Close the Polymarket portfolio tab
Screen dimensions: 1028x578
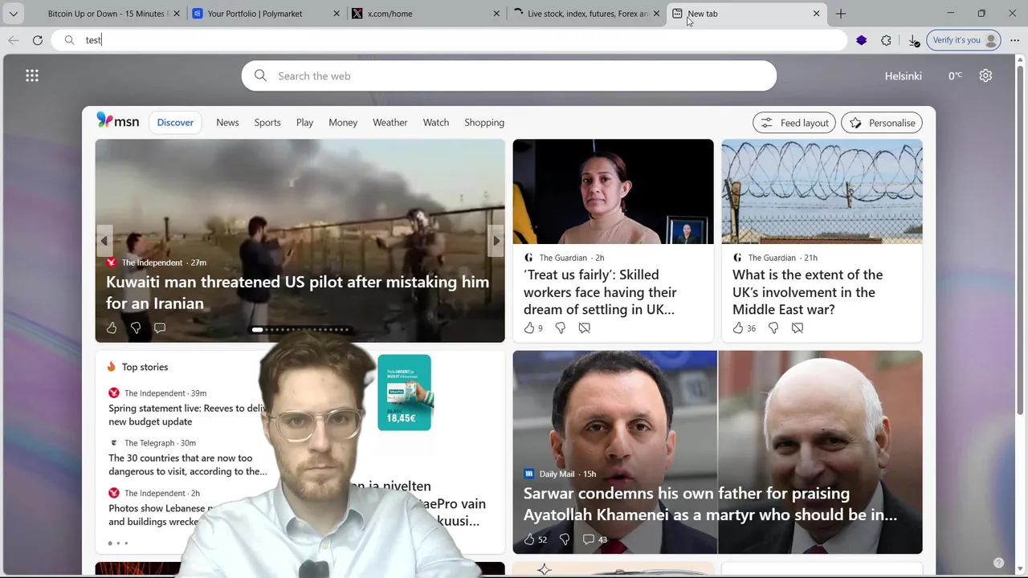337,14
